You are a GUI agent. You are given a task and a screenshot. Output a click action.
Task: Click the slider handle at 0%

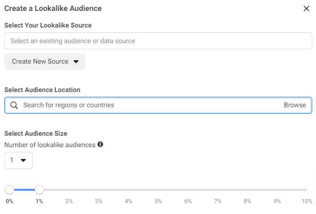[10, 190]
